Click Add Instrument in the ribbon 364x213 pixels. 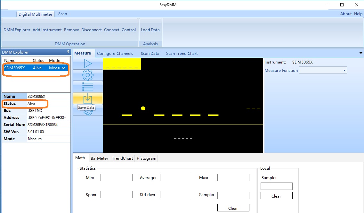pos(47,30)
